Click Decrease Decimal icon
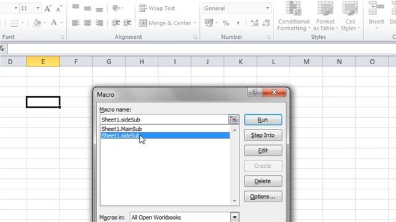This screenshot has height=222, width=396. tap(266, 23)
